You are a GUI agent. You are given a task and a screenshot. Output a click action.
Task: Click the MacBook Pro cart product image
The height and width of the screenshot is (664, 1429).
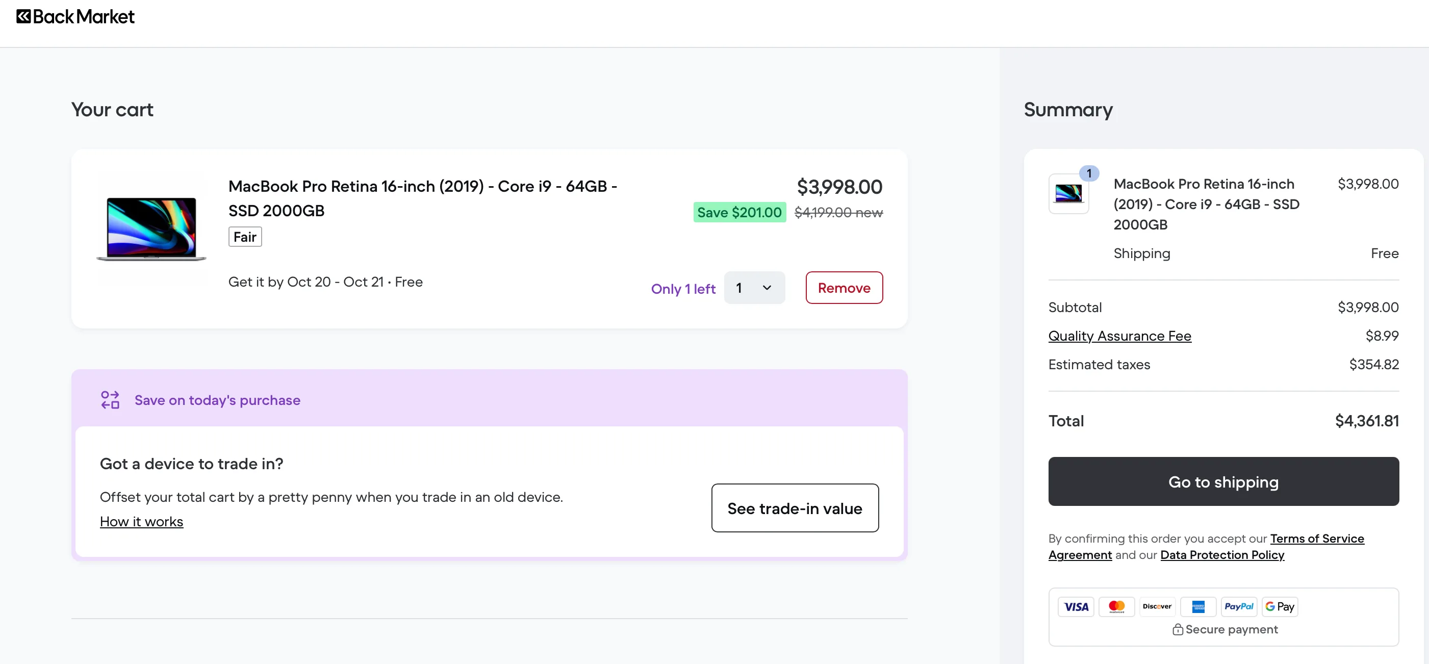pos(151,228)
